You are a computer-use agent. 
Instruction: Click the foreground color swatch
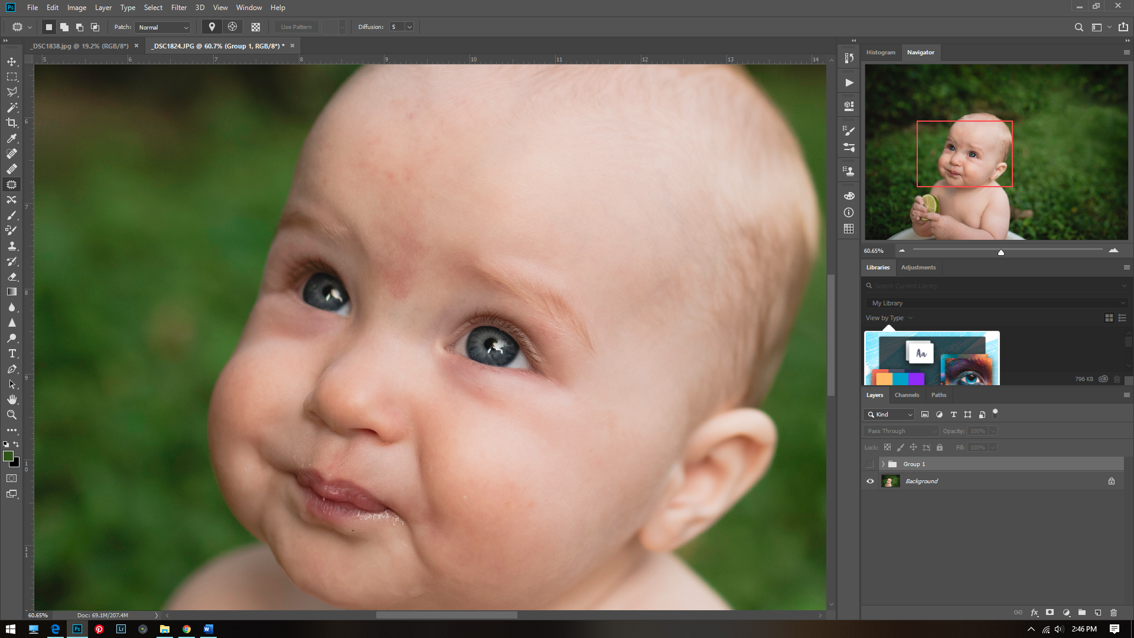coord(8,455)
